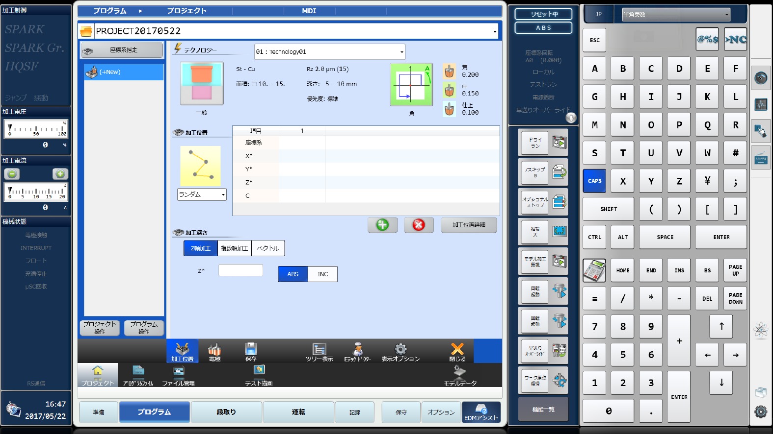Open テスト描画 test drawing icon
The height and width of the screenshot is (434, 773).
259,375
